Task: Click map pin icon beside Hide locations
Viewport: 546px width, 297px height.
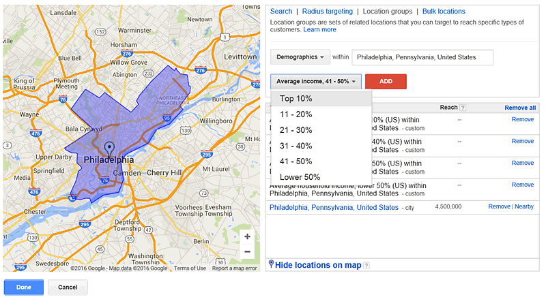Action: point(272,264)
